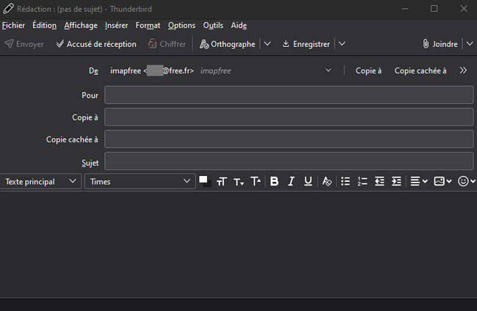Decrease the font size
Image resolution: width=477 pixels, height=311 pixels.
[238, 182]
